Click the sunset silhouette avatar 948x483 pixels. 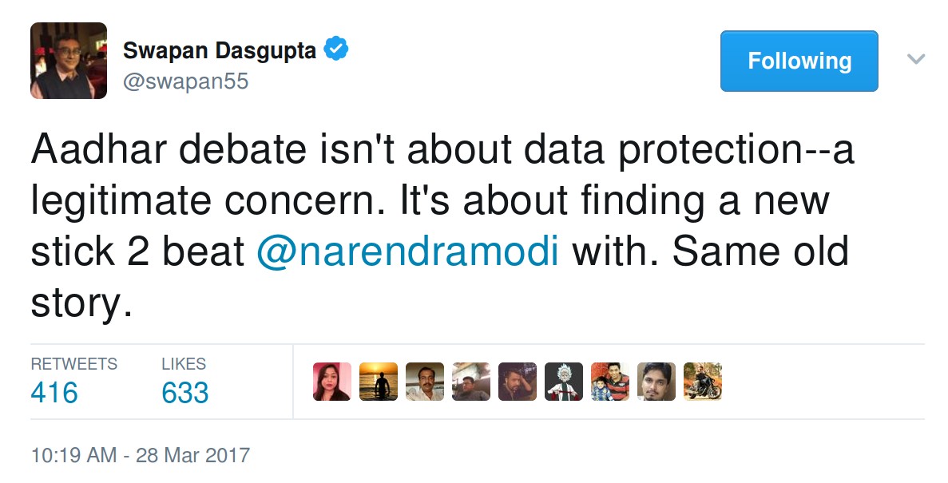[x=378, y=382]
